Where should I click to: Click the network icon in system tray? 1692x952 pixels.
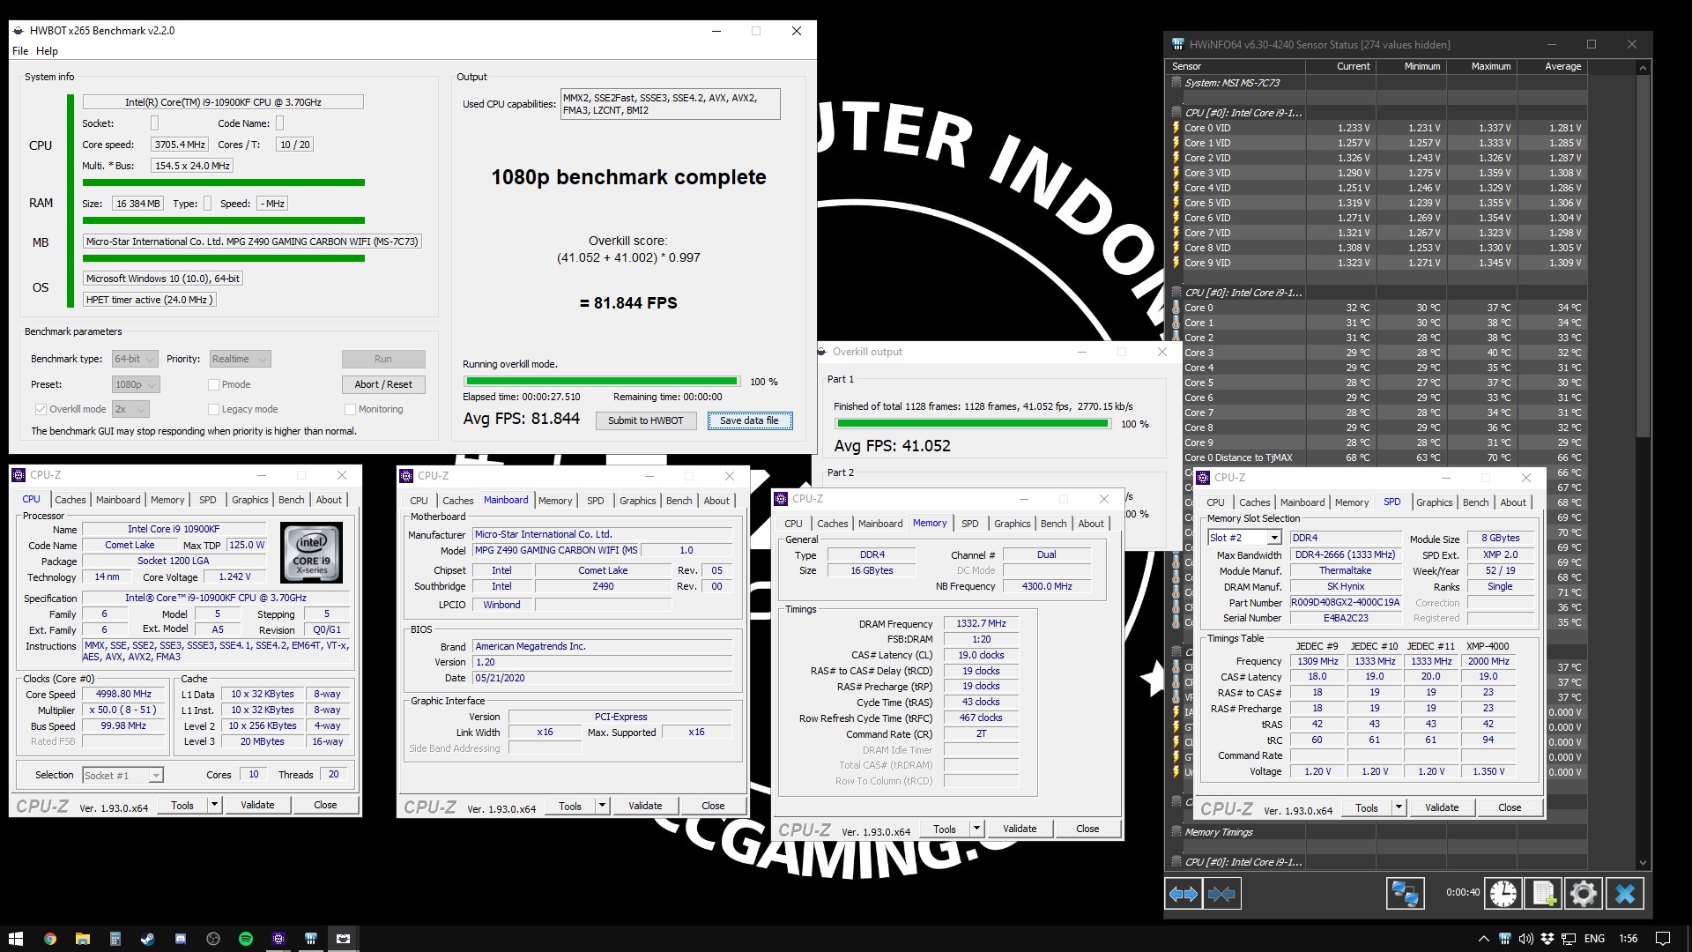pos(1569,939)
